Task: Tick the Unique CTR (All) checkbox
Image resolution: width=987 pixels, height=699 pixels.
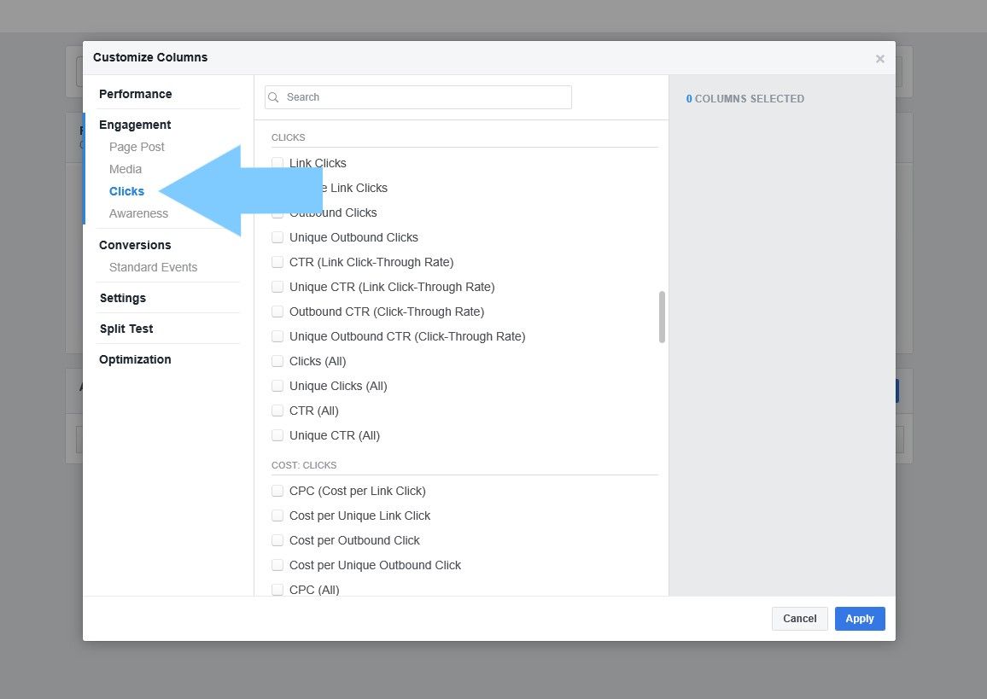Action: [277, 435]
